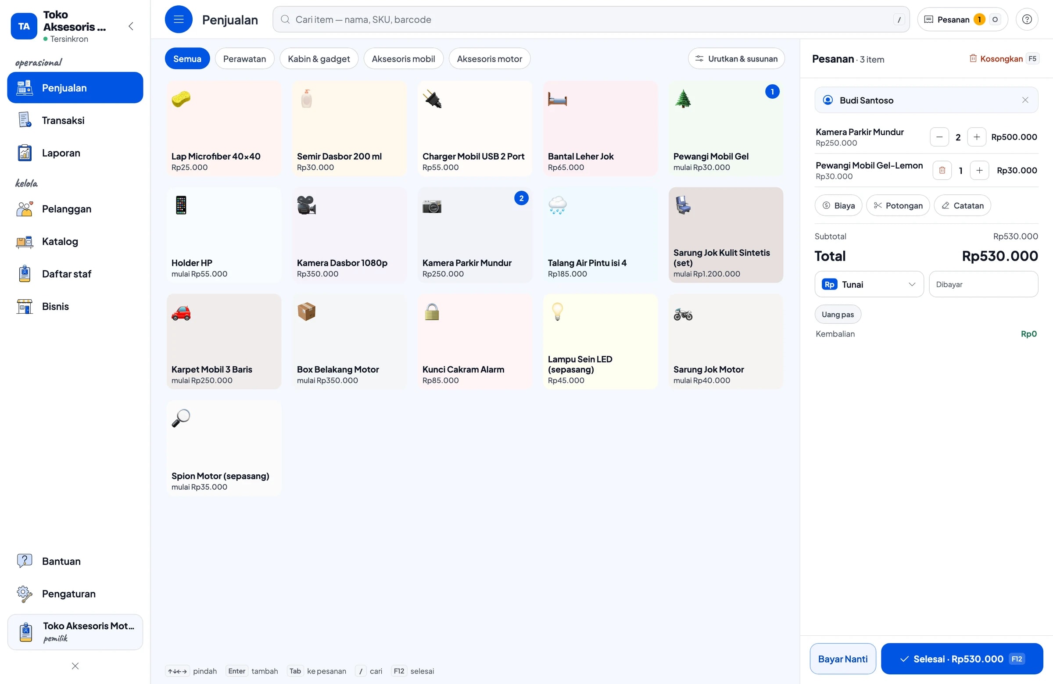Add Lampu Sein LED (sepasang) card
Image resolution: width=1053 pixels, height=684 pixels.
[600, 342]
